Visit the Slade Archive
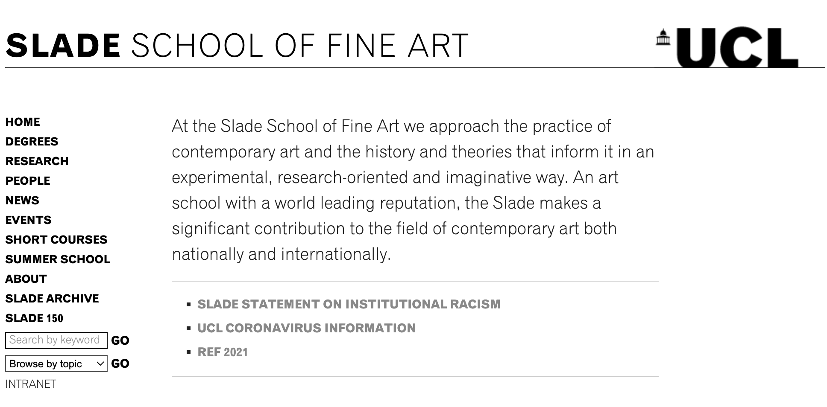 [x=52, y=299]
